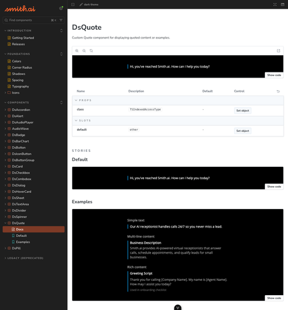This screenshot has height=310, width=288.
Task: Collapse the Components section
Action: (17, 102)
